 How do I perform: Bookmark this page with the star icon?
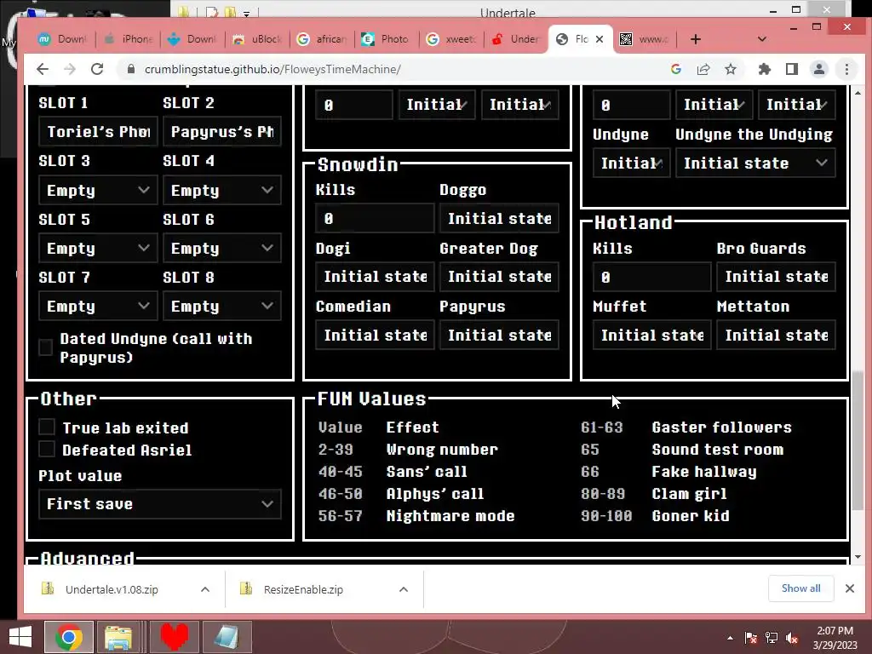pos(731,69)
